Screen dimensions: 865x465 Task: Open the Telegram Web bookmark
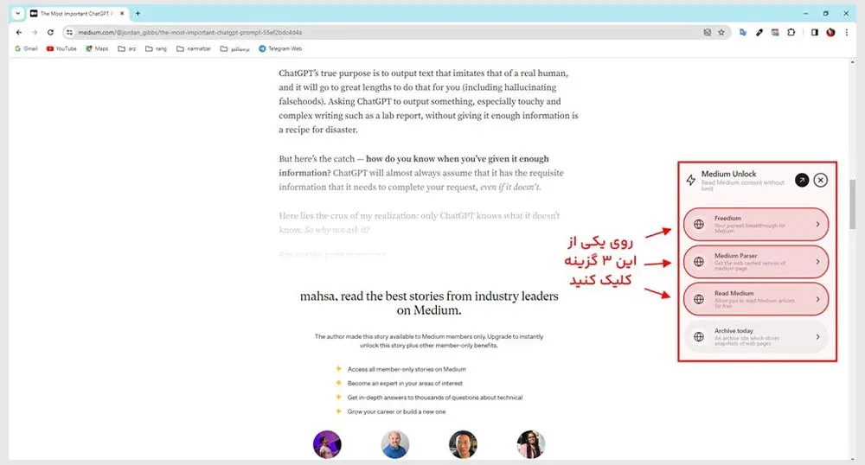(280, 48)
